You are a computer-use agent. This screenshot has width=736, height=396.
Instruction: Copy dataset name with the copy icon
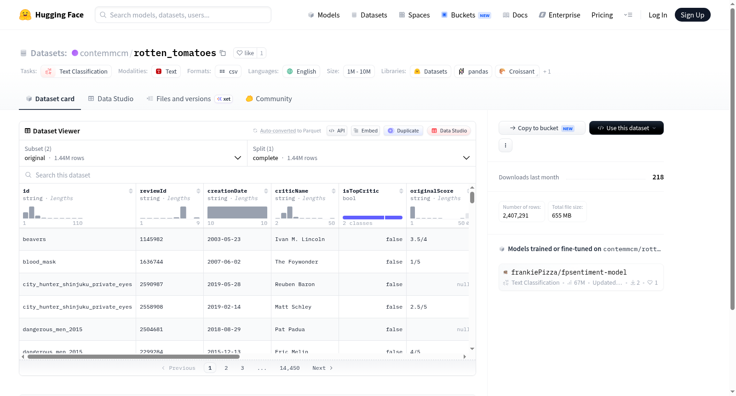click(223, 53)
